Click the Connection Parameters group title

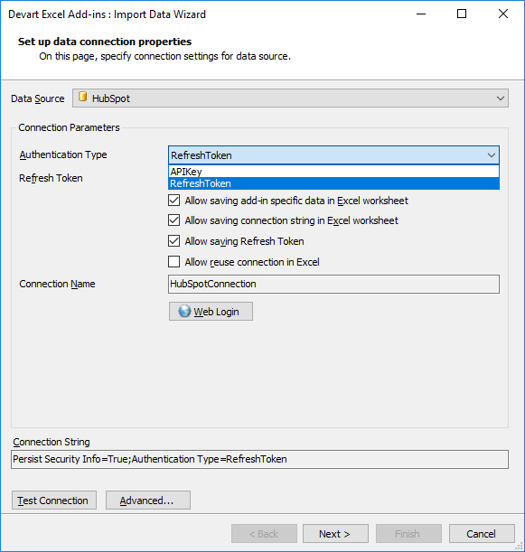[69, 127]
